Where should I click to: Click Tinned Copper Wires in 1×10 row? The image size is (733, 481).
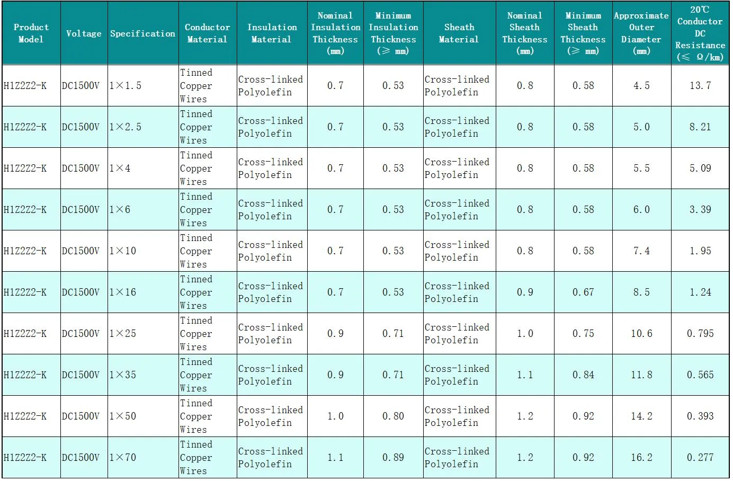(196, 251)
